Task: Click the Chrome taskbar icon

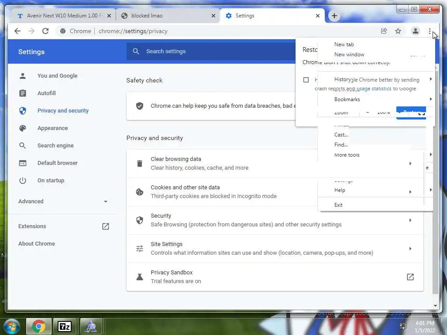Action: (x=39, y=326)
